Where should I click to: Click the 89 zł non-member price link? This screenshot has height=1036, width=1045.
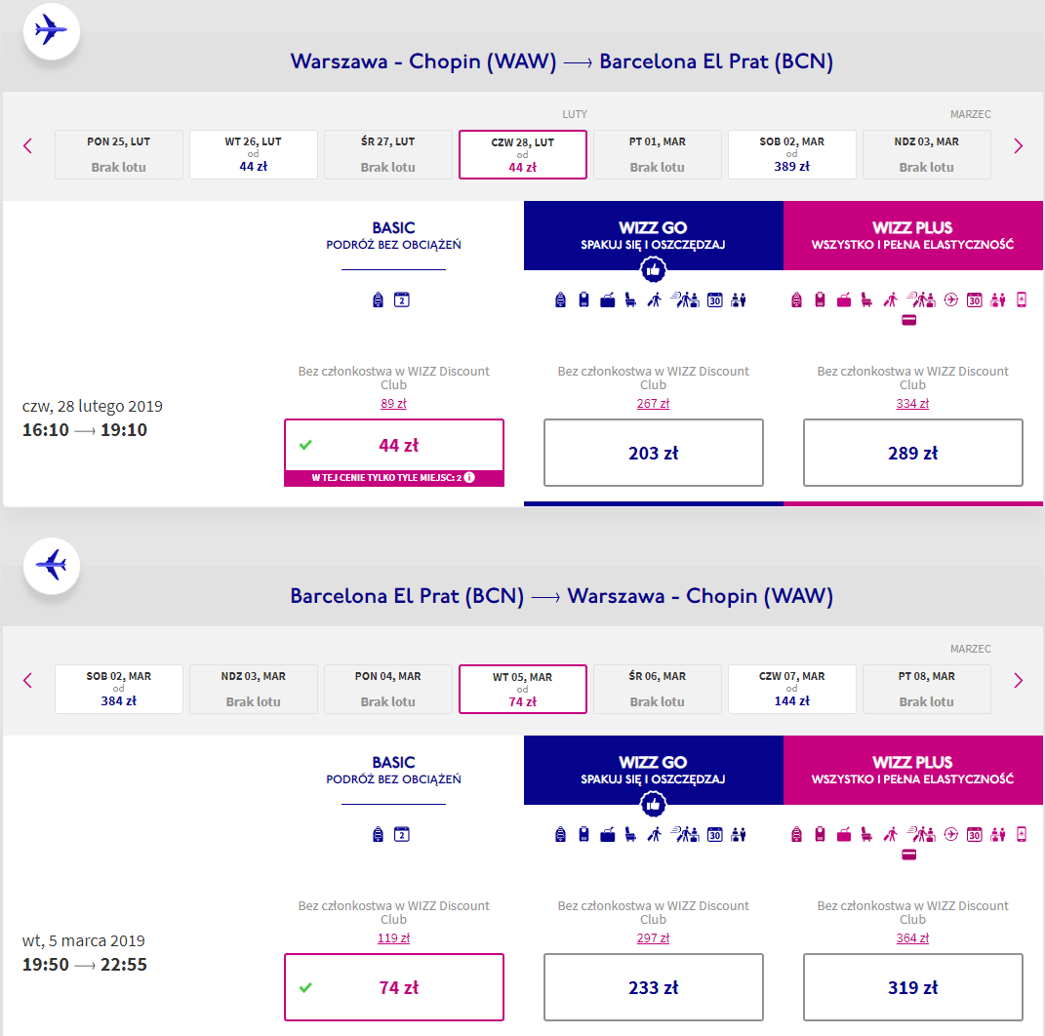[393, 403]
